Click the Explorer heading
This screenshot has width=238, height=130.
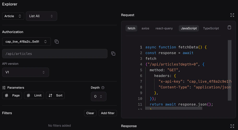click(10, 4)
